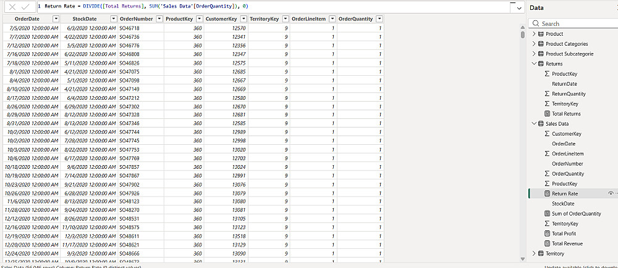Select OrderNumber field in Data pane

pos(567,164)
